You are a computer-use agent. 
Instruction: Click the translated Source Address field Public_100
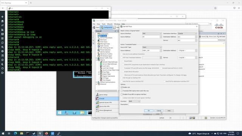click(x=151, y=51)
